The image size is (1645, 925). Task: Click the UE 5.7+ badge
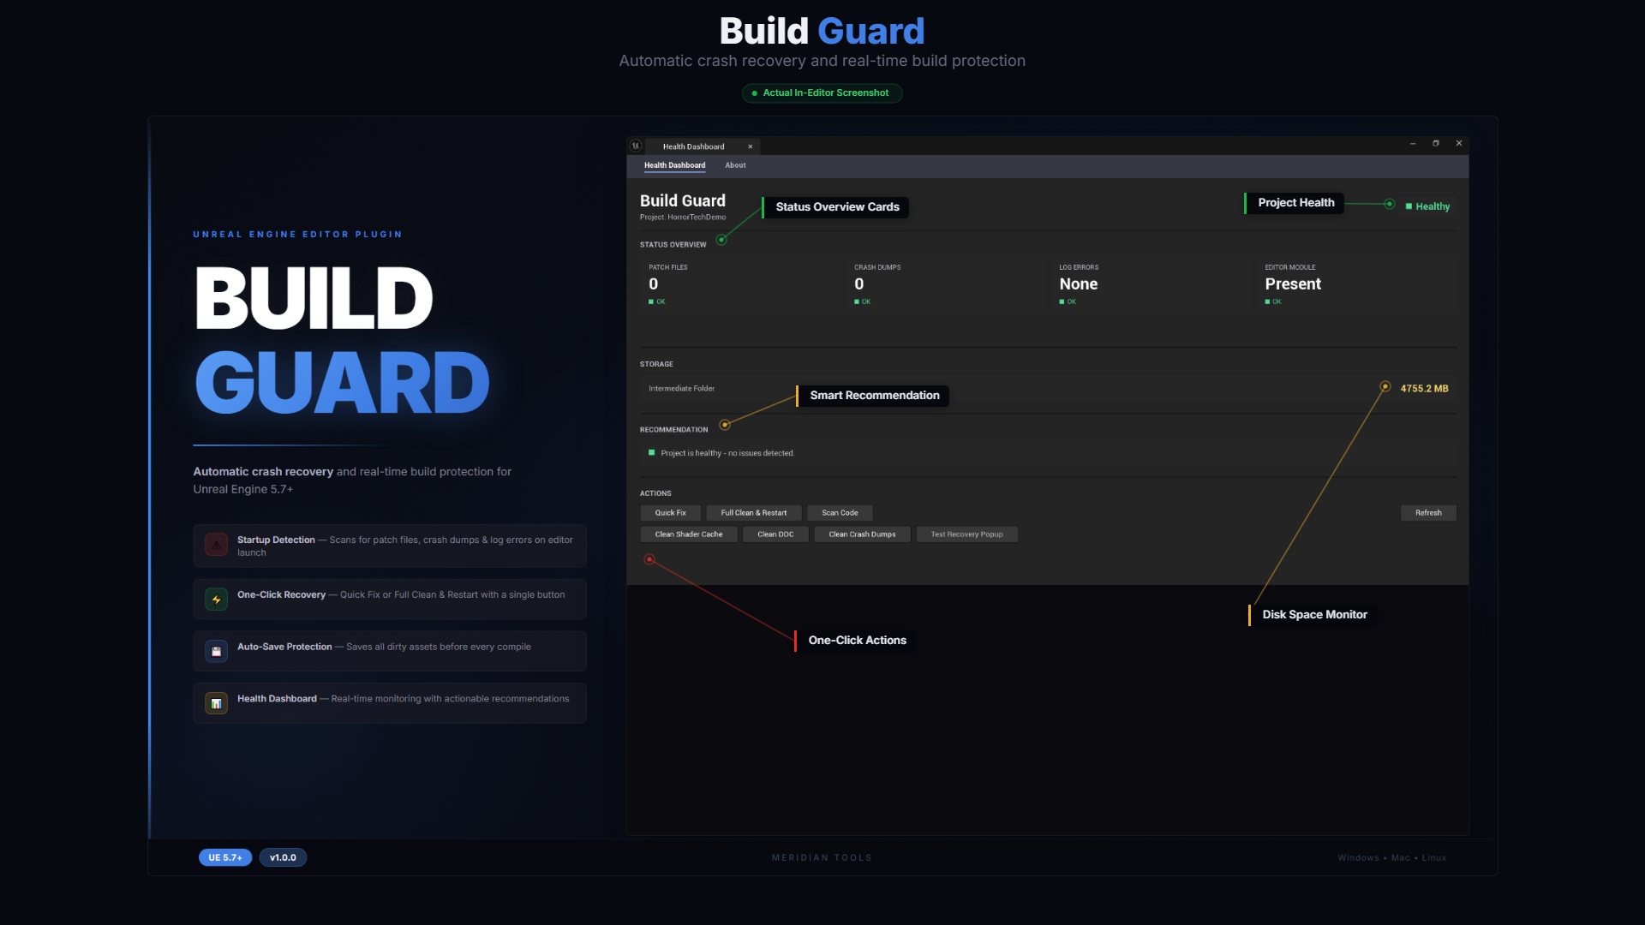[225, 857]
